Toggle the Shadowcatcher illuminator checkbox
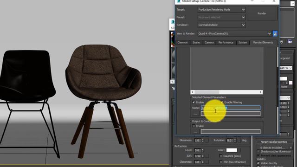 pos(258,152)
